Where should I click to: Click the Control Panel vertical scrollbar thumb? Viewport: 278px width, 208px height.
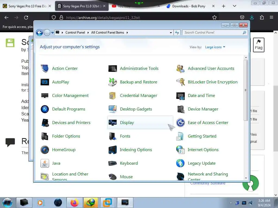(x=246, y=90)
